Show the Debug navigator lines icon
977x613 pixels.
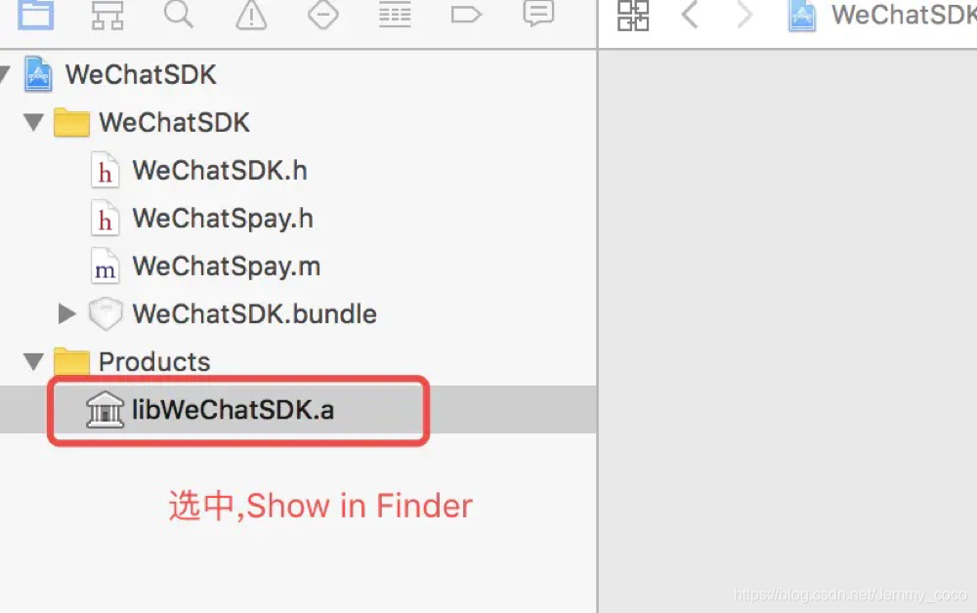pos(395,15)
